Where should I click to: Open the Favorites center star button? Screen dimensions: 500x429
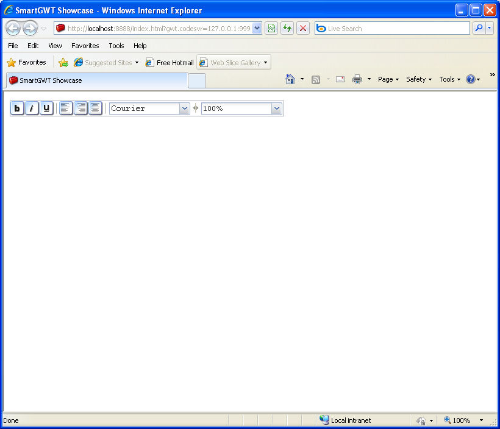point(26,62)
